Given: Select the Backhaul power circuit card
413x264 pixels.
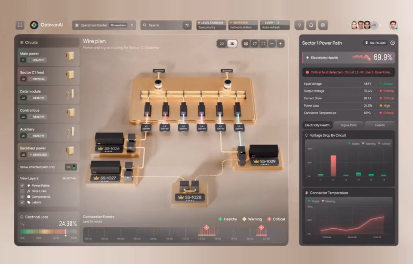Looking at the screenshot, I should 49,152.
